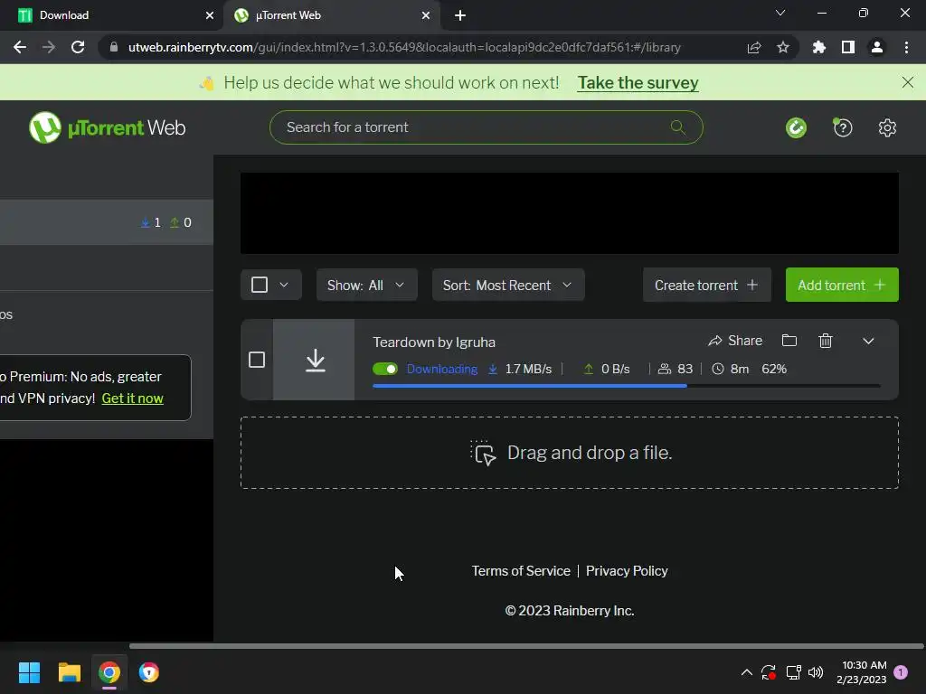The height and width of the screenshot is (694, 926).
Task: Click the horizontal page scrollbar
Action: (x=525, y=646)
